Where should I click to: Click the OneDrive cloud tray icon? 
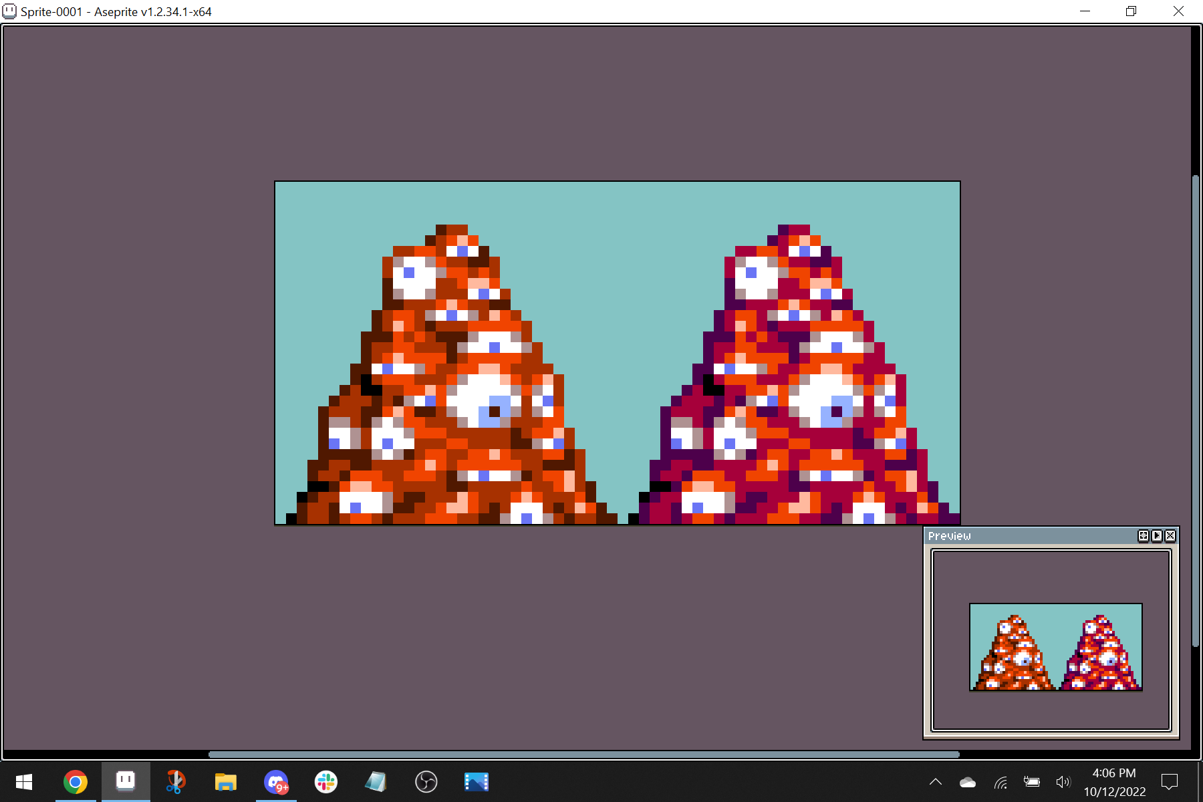(x=968, y=783)
